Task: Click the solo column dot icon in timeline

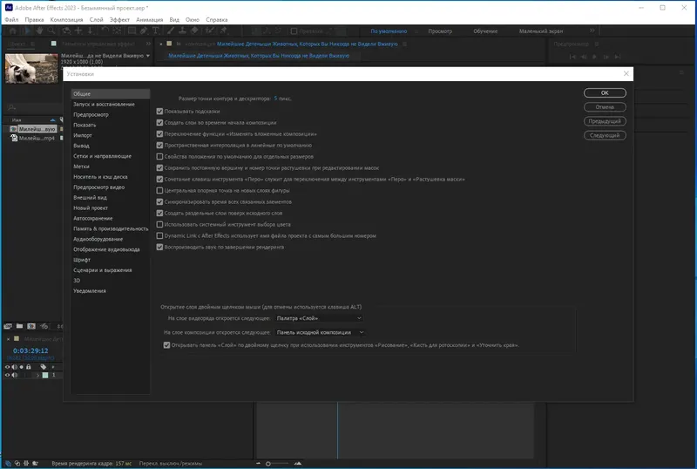Action: (21, 367)
